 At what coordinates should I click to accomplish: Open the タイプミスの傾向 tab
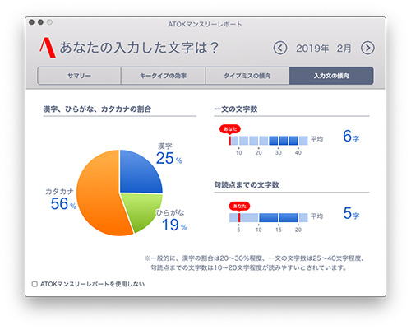click(247, 76)
